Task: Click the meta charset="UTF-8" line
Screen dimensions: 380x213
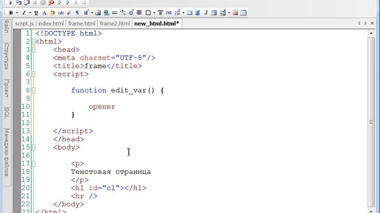Action: point(104,58)
